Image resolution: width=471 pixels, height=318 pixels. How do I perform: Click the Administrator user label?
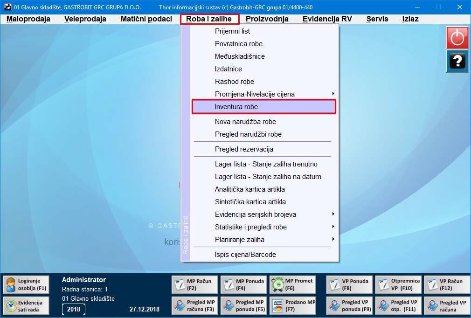click(84, 280)
